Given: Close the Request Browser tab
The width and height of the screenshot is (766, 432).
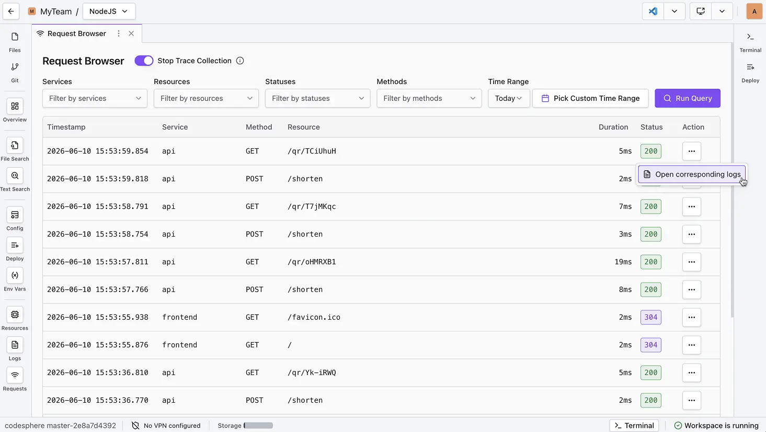Looking at the screenshot, I should [x=131, y=33].
